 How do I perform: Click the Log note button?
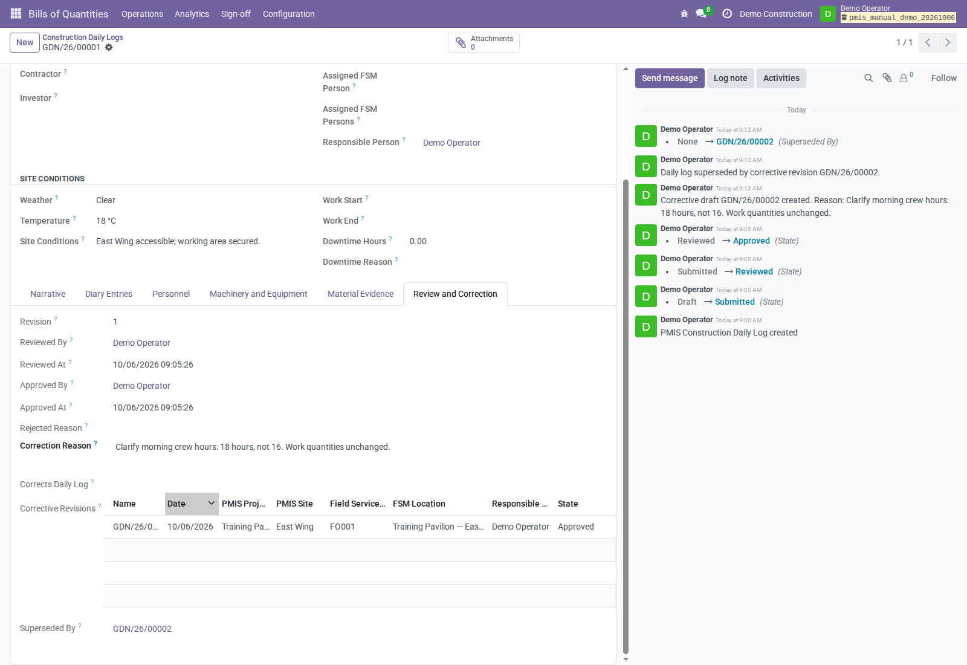click(730, 78)
